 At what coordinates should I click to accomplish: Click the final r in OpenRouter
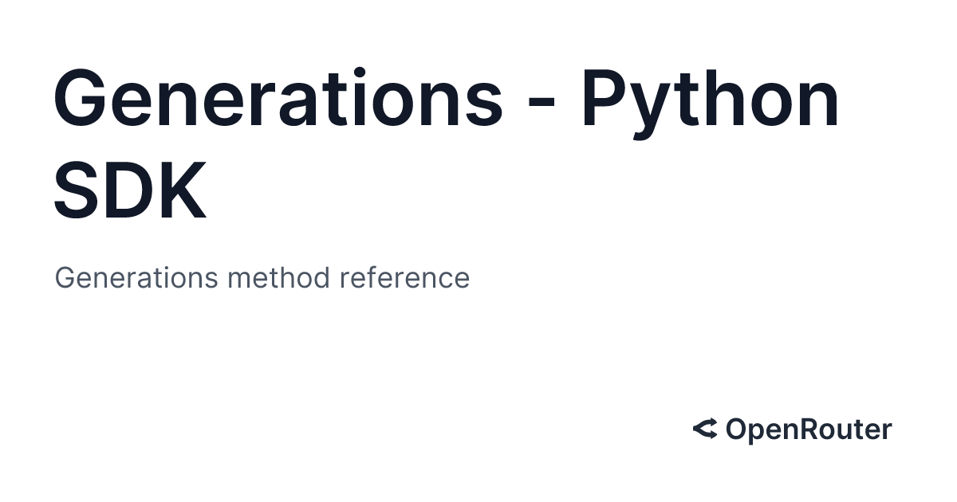pyautogui.click(x=887, y=432)
